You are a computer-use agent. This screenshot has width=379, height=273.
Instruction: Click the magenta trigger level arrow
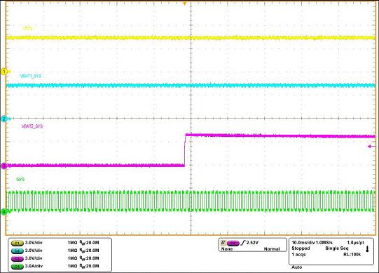point(372,146)
